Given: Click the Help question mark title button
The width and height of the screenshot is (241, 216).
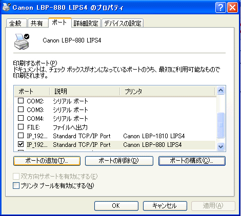Looking at the screenshot, I should point(220,8).
